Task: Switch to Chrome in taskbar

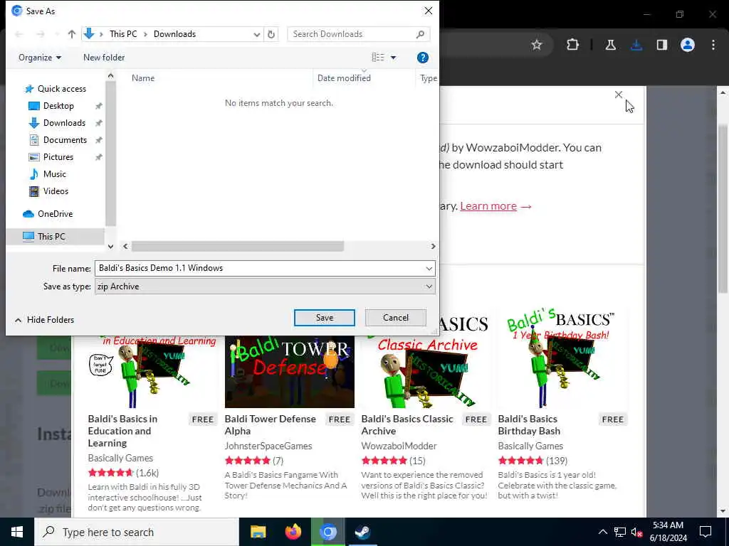Action: (327, 532)
